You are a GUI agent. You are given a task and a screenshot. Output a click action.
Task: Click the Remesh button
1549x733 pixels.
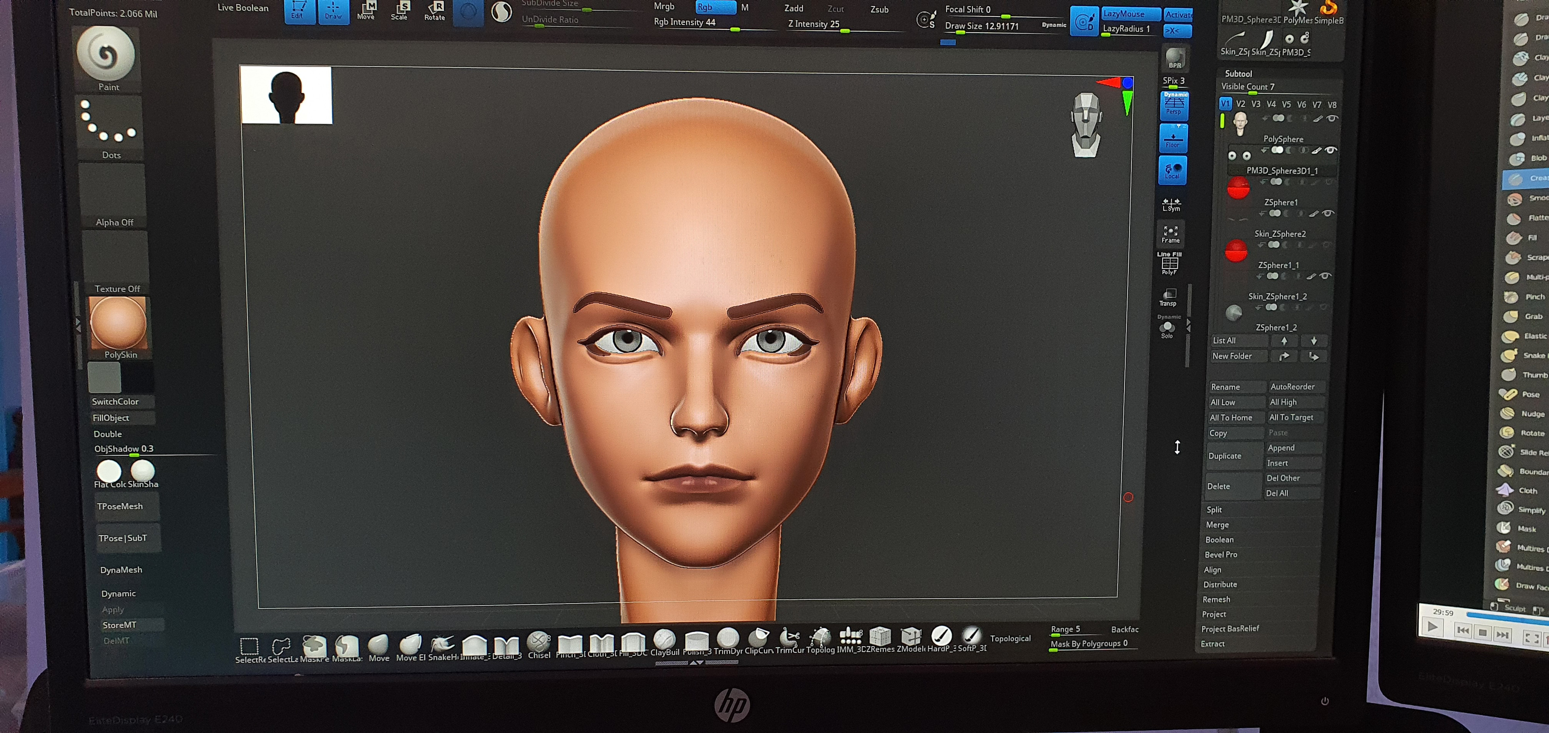coord(1217,599)
